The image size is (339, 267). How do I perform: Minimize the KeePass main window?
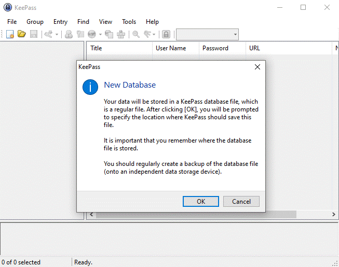[x=280, y=8]
